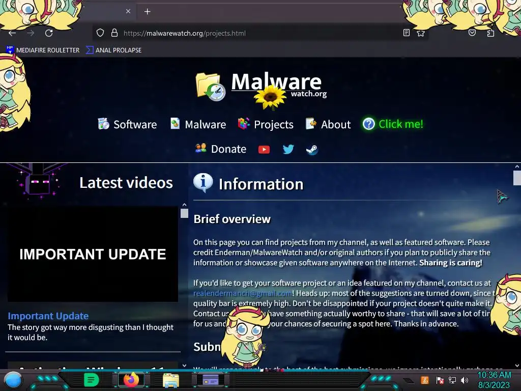Open the Twitter bird icon link

click(x=288, y=149)
